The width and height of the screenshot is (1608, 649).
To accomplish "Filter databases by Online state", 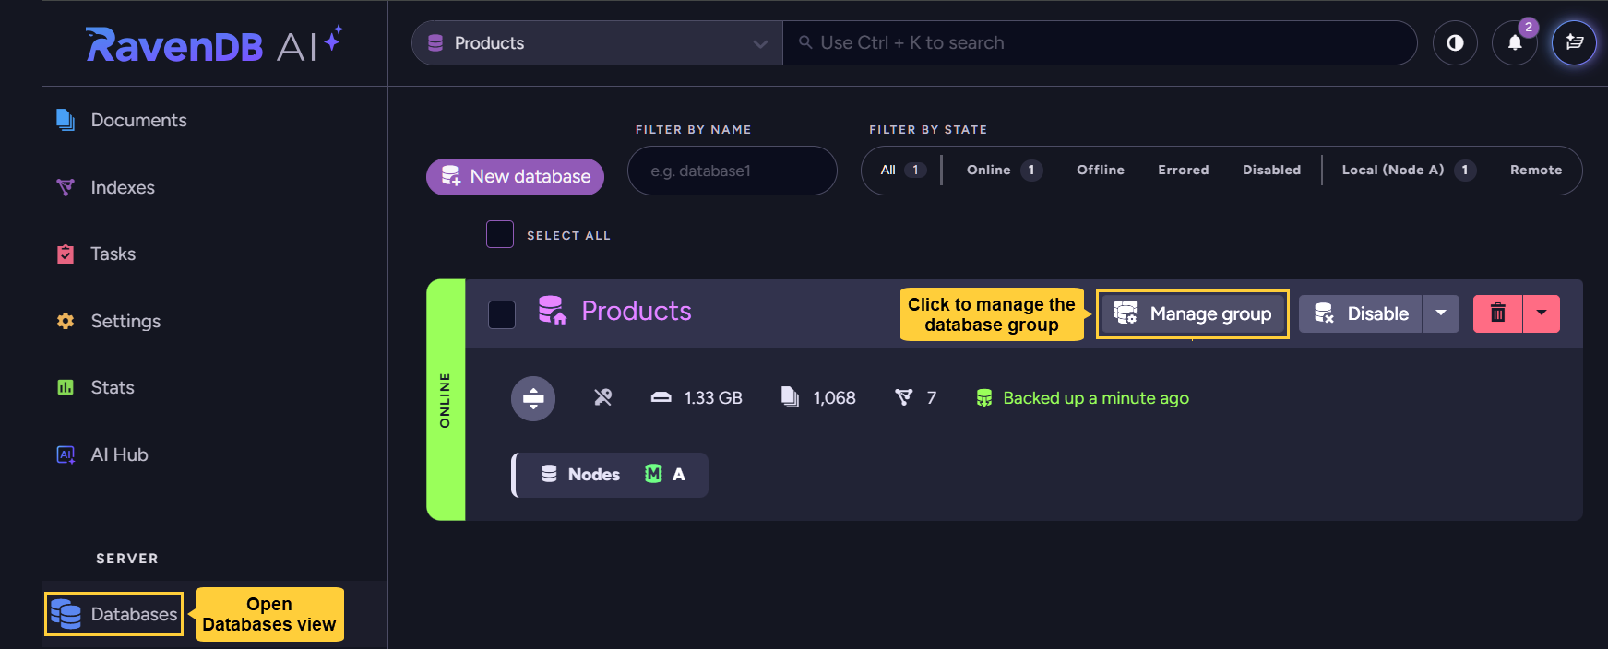I will (x=988, y=171).
